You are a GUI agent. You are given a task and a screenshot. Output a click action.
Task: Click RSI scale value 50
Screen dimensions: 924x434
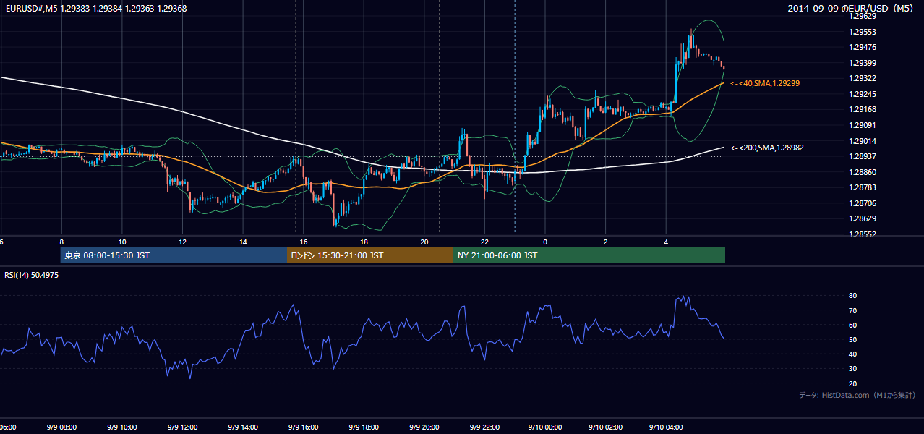(x=852, y=339)
